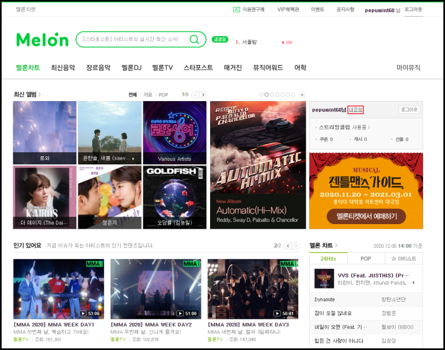Open 스타포스트 menu
The image size is (445, 350).
tap(198, 68)
